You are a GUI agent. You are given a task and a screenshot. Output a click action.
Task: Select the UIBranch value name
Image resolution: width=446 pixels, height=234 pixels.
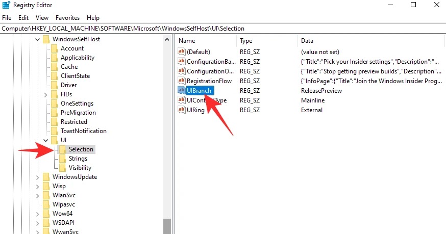click(199, 91)
